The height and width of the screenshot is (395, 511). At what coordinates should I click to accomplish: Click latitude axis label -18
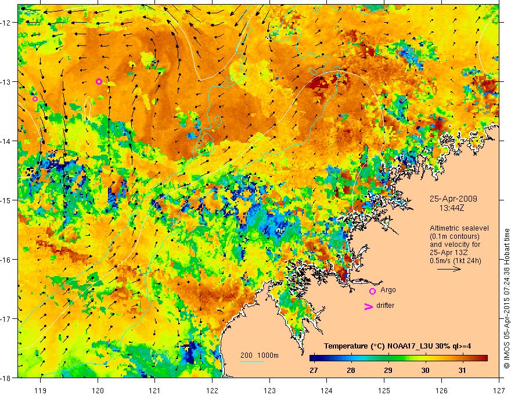(x=6, y=378)
